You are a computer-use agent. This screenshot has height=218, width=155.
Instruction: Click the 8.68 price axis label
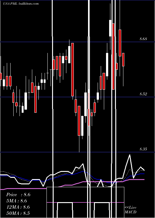[x=143, y=39]
